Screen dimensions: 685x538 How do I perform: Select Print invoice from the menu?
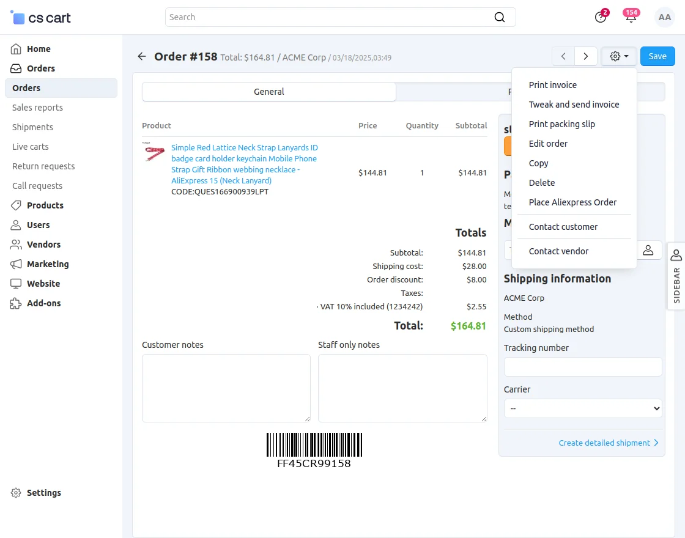click(x=552, y=85)
